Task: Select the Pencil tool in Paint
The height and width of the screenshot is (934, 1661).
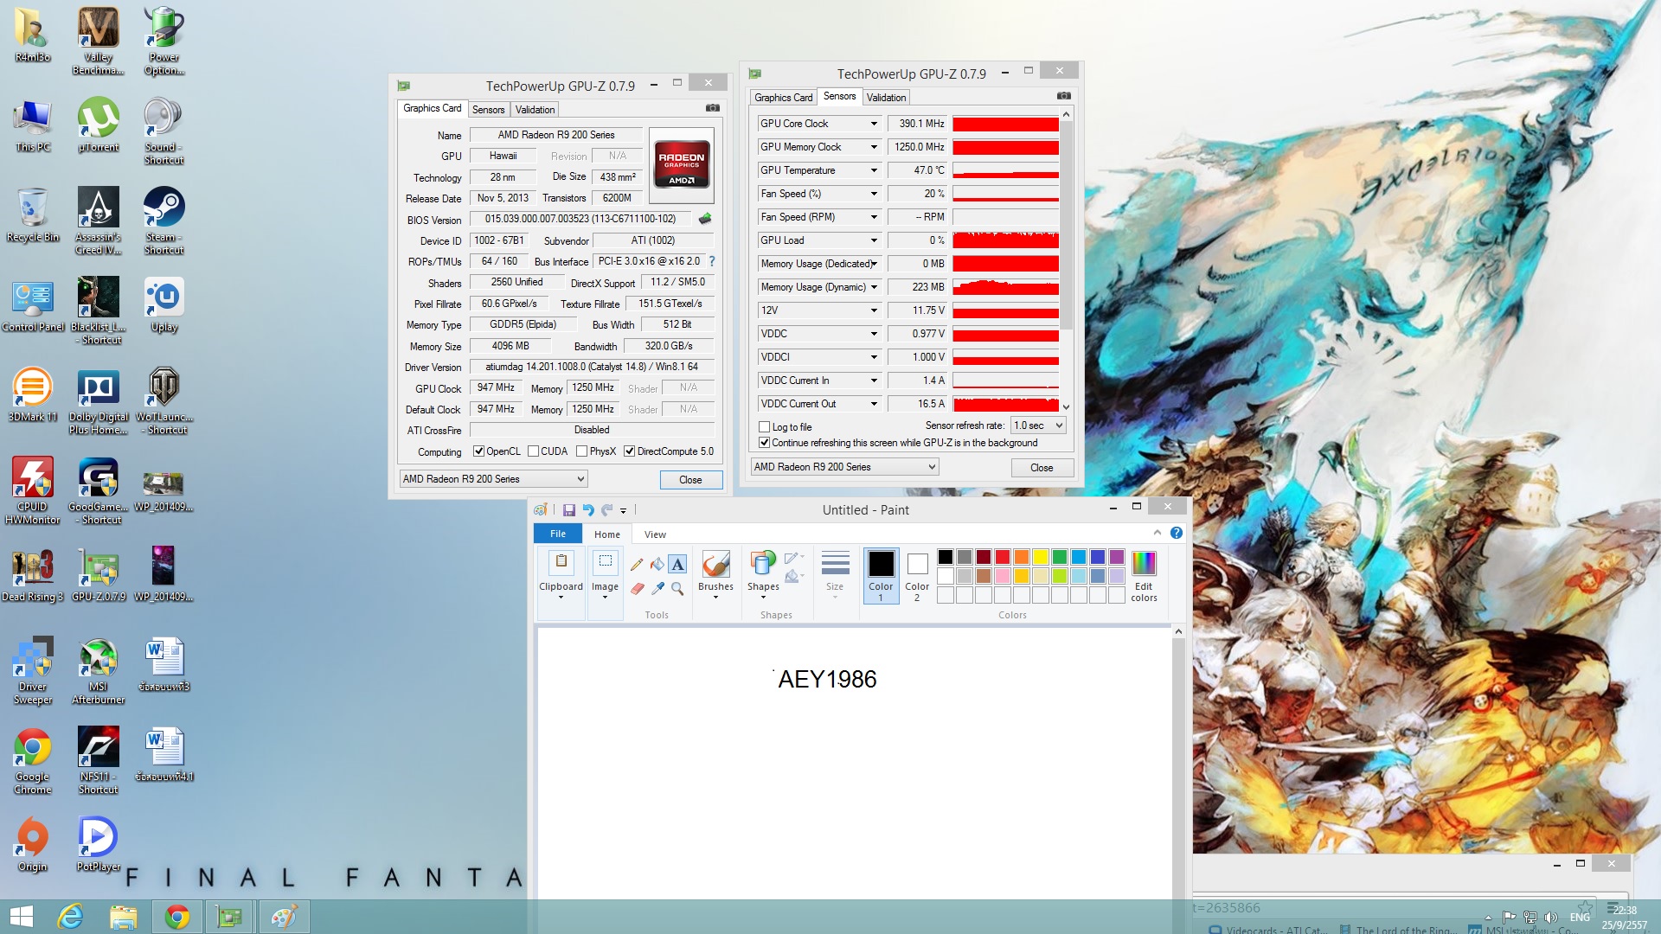Action: pyautogui.click(x=637, y=565)
